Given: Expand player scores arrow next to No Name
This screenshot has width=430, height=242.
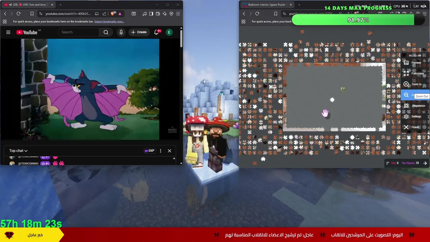Looking at the screenshot, I should click(425, 163).
